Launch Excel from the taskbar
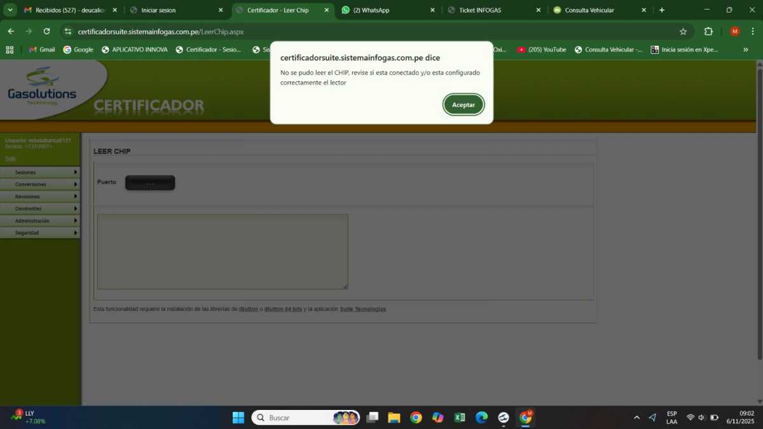 point(460,418)
